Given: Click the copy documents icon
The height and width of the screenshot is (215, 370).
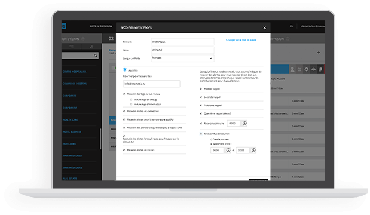Looking at the screenshot, I should click(320, 69).
